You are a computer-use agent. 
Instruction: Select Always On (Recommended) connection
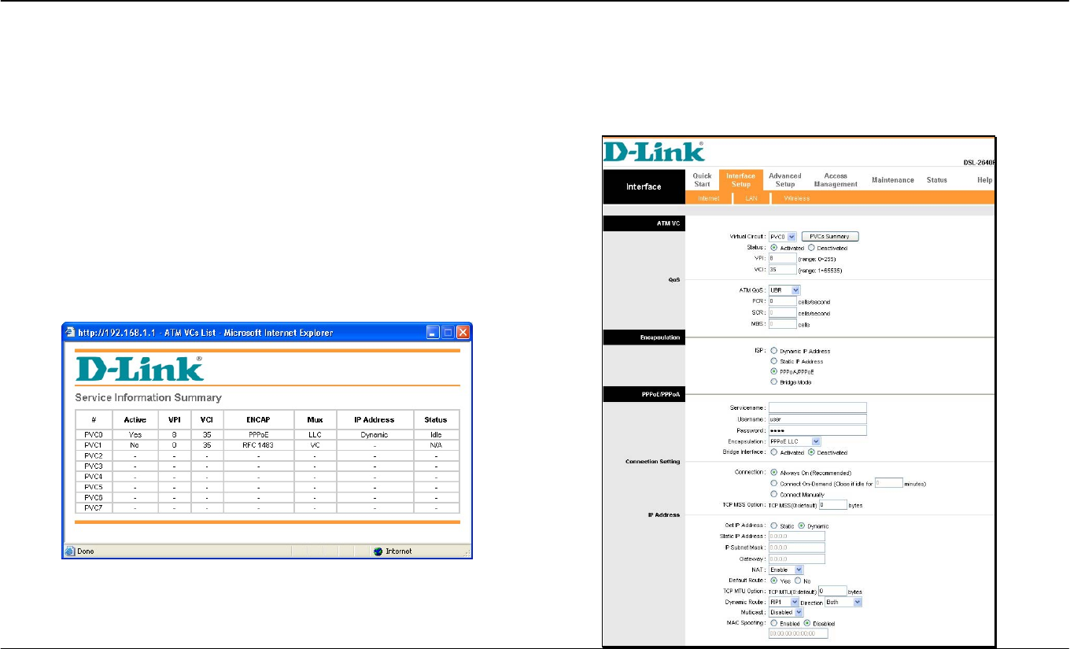tap(775, 473)
